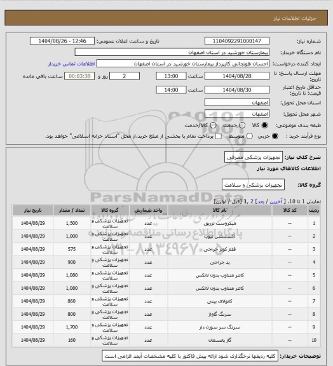This screenshot has width=333, height=366.
Task: Click the کد کالا column header
Action: 290,210
